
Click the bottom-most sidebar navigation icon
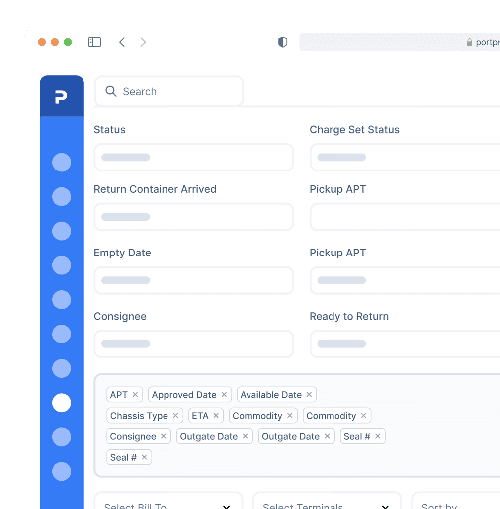[61, 471]
